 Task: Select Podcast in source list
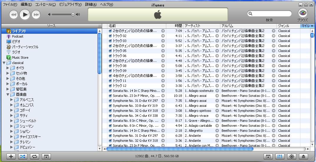[18, 36]
